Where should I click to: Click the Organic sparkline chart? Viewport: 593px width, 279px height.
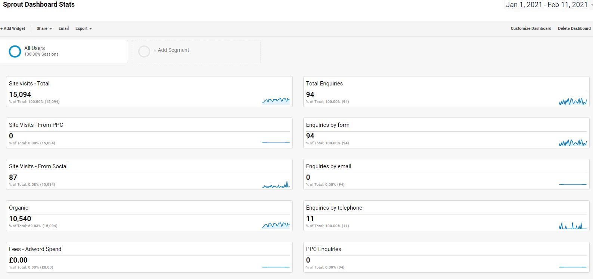tap(276, 225)
